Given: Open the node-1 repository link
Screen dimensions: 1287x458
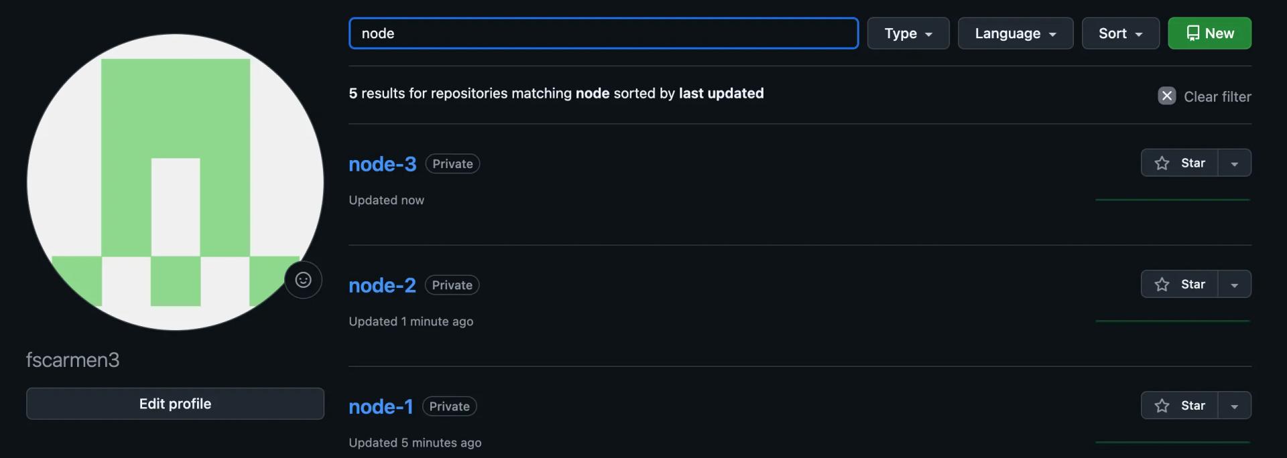Looking at the screenshot, I should click(381, 406).
